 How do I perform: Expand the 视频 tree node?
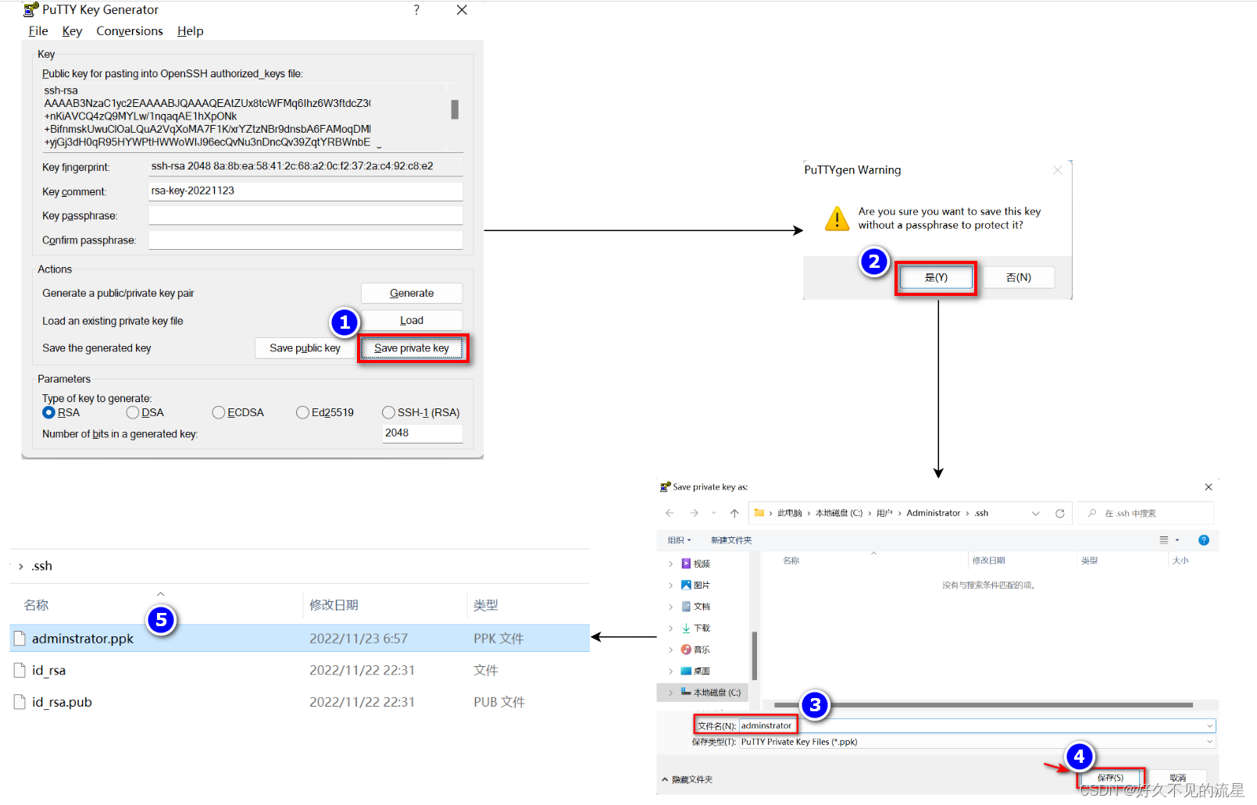tap(670, 564)
